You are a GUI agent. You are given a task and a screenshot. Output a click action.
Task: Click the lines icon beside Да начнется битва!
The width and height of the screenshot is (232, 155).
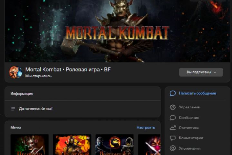[x=13, y=109]
